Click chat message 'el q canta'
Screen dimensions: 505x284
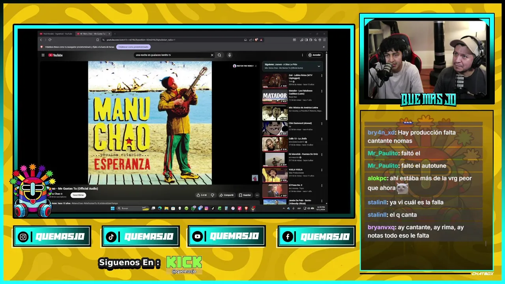tap(403, 215)
